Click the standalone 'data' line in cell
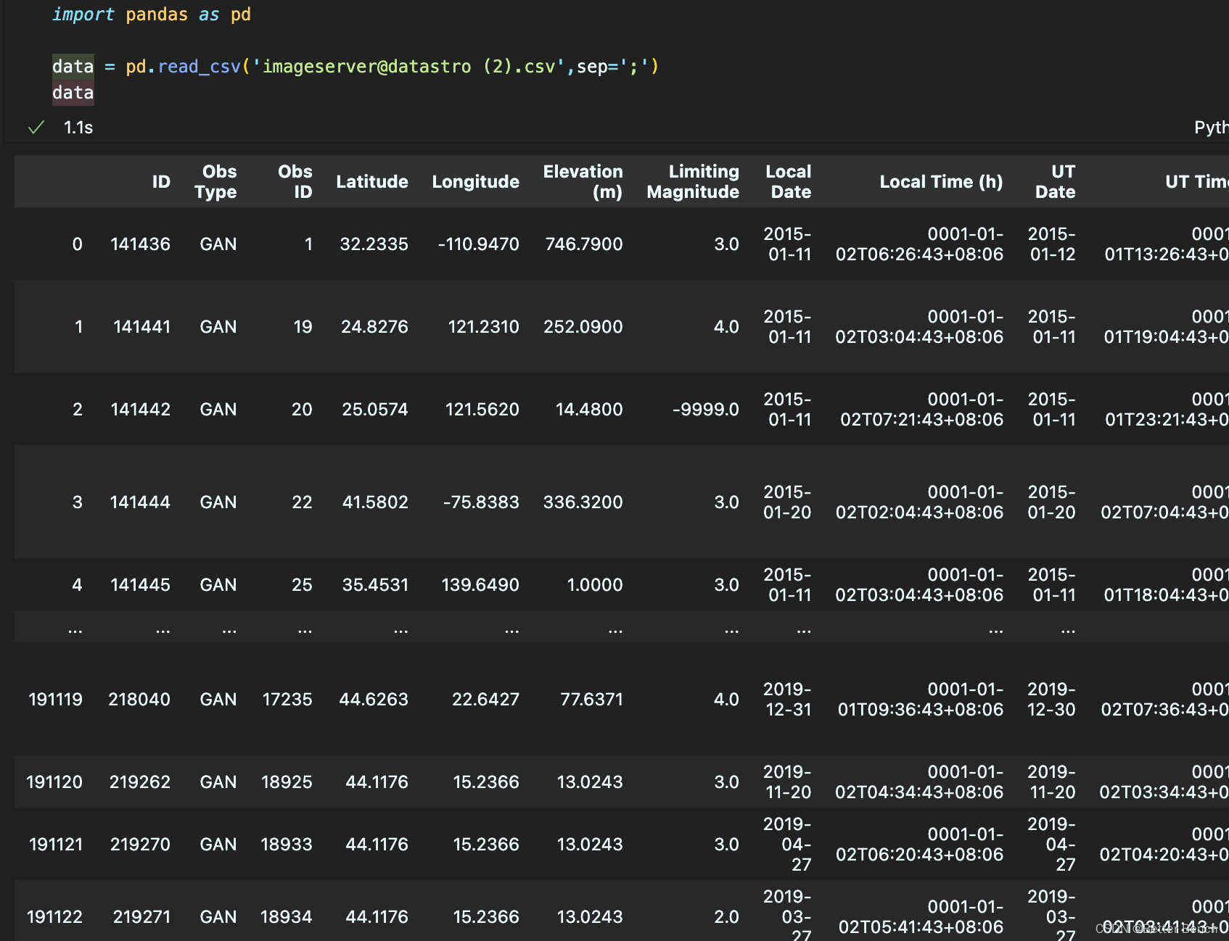Screen dimensions: 1229x941 [x=73, y=93]
